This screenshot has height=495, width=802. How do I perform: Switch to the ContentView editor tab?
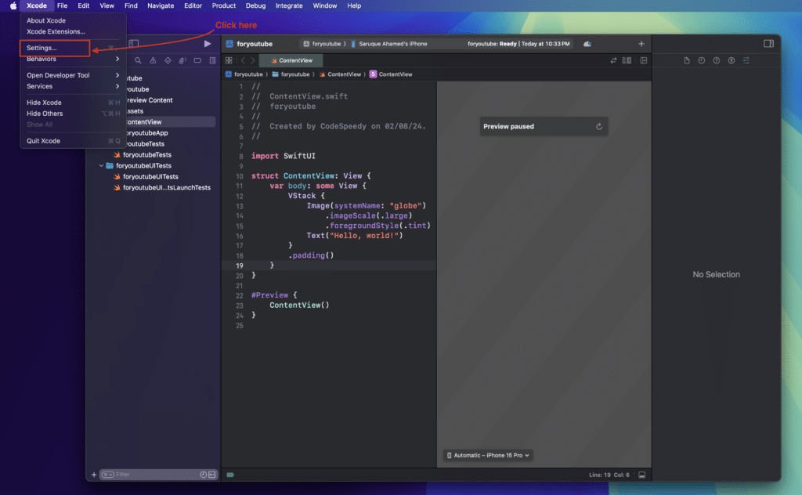click(x=291, y=60)
